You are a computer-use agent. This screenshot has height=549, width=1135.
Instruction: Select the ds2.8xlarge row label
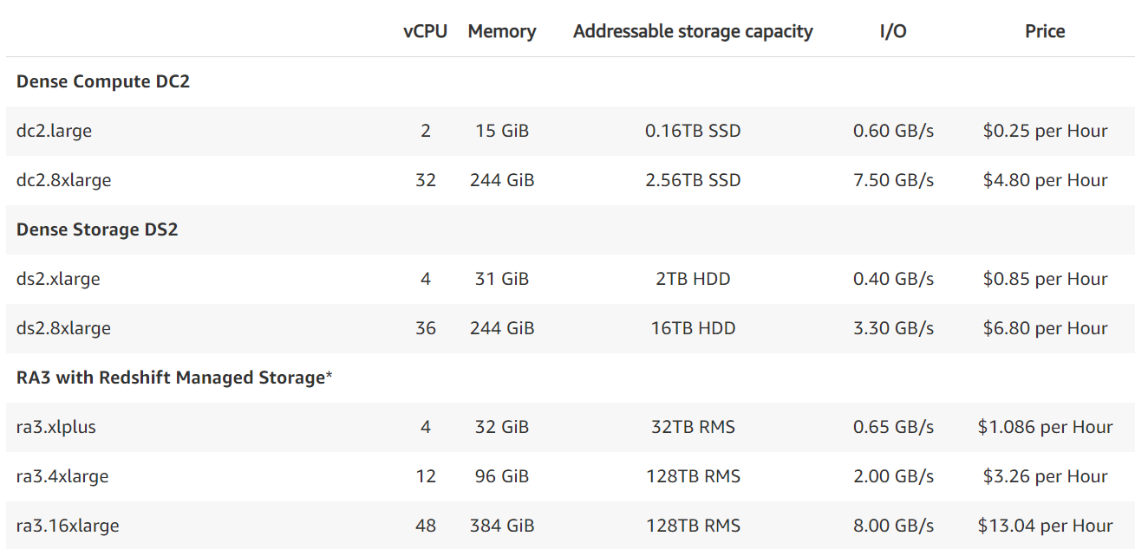point(63,329)
